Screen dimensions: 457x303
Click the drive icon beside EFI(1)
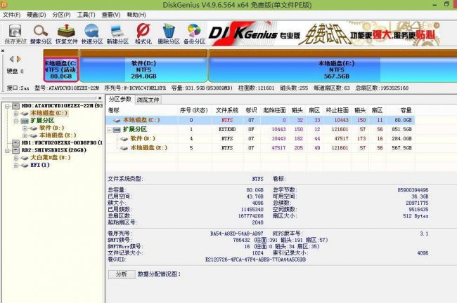click(x=25, y=165)
